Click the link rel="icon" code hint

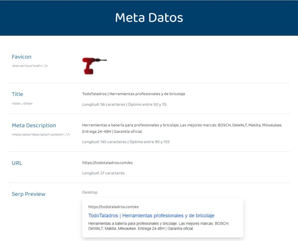click(30, 66)
